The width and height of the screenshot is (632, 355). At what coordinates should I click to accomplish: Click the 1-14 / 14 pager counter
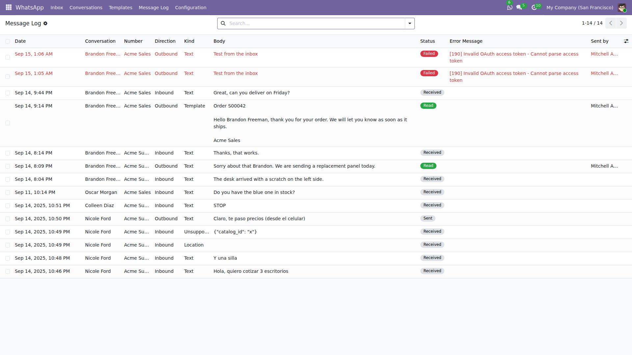592,23
